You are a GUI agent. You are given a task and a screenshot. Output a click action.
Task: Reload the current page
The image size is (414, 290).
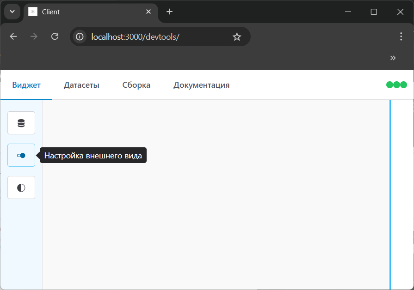click(55, 36)
